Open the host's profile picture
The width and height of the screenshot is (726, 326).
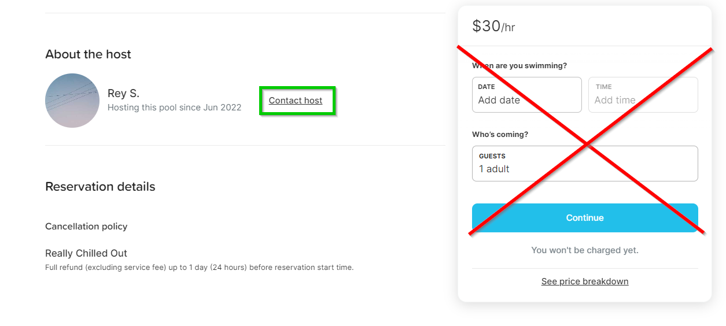(72, 101)
